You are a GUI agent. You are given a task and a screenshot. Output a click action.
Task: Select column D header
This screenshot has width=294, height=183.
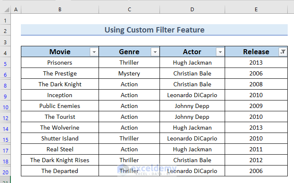(192, 9)
